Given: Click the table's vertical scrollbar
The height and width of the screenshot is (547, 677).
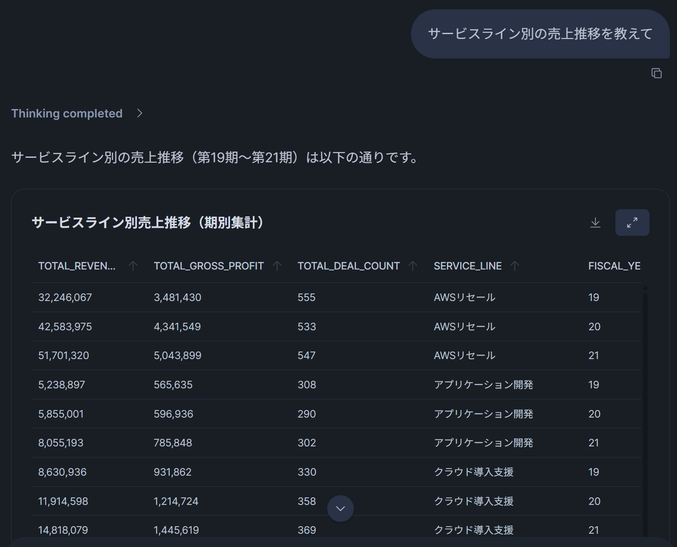Looking at the screenshot, I should [x=645, y=399].
